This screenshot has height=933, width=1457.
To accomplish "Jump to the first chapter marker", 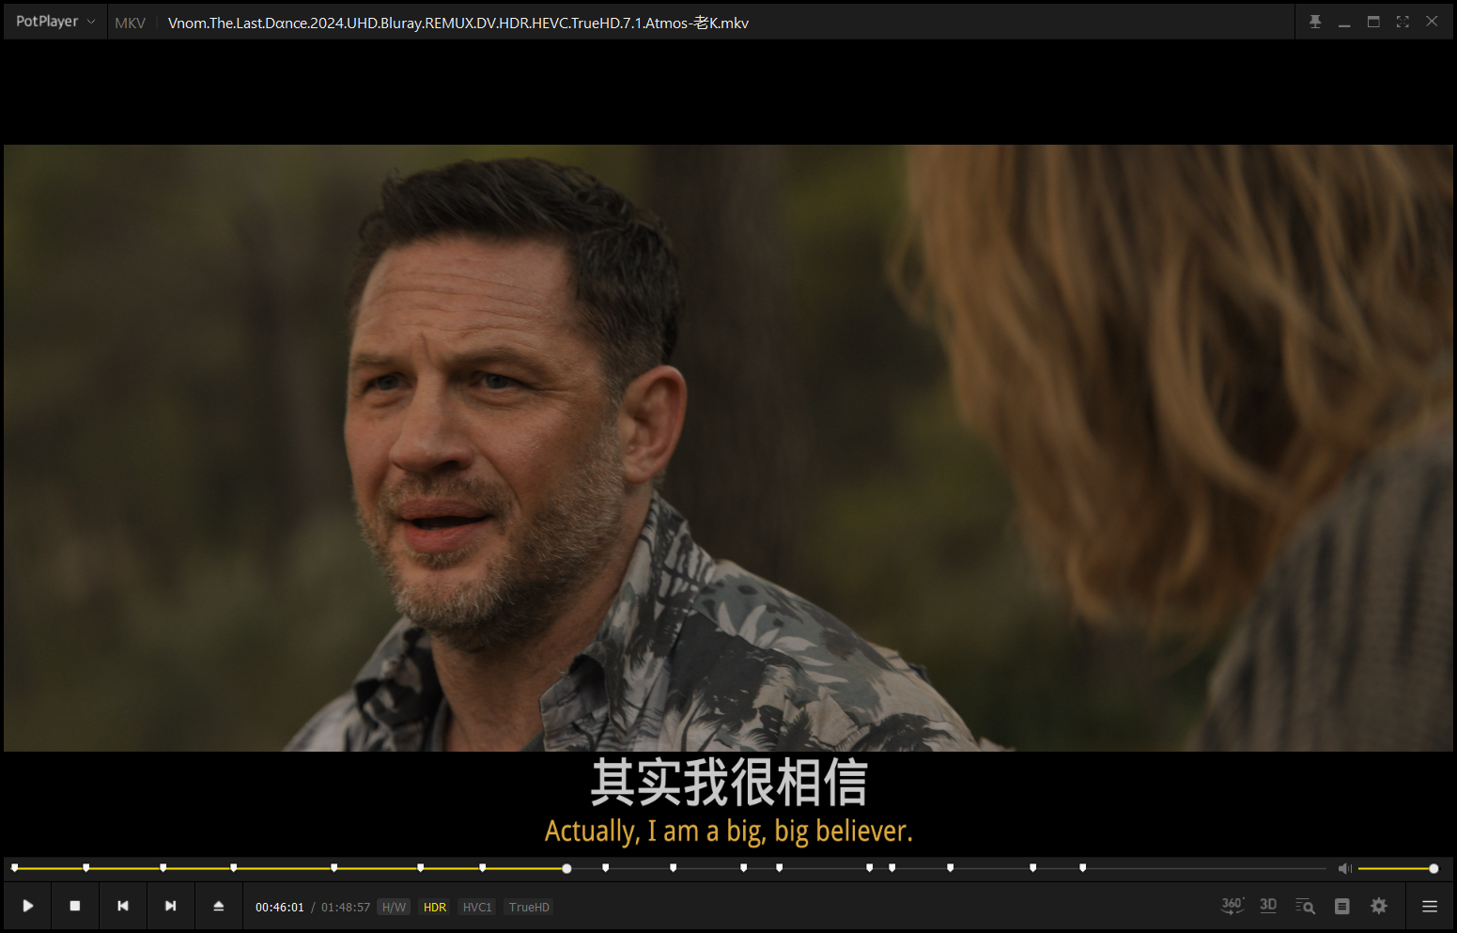I will point(14,867).
